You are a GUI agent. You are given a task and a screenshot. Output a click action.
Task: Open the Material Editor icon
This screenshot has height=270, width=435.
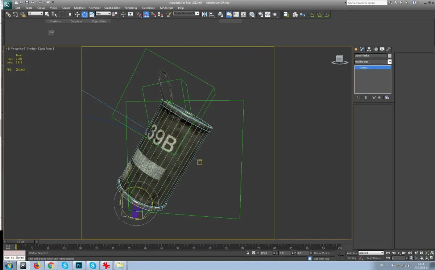(x=252, y=14)
